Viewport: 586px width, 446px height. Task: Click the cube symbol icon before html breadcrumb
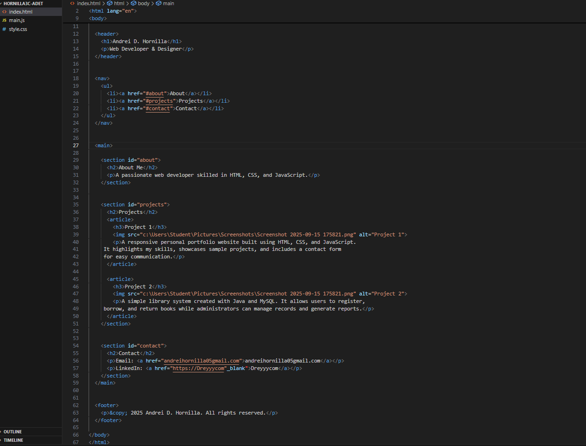[x=110, y=3]
